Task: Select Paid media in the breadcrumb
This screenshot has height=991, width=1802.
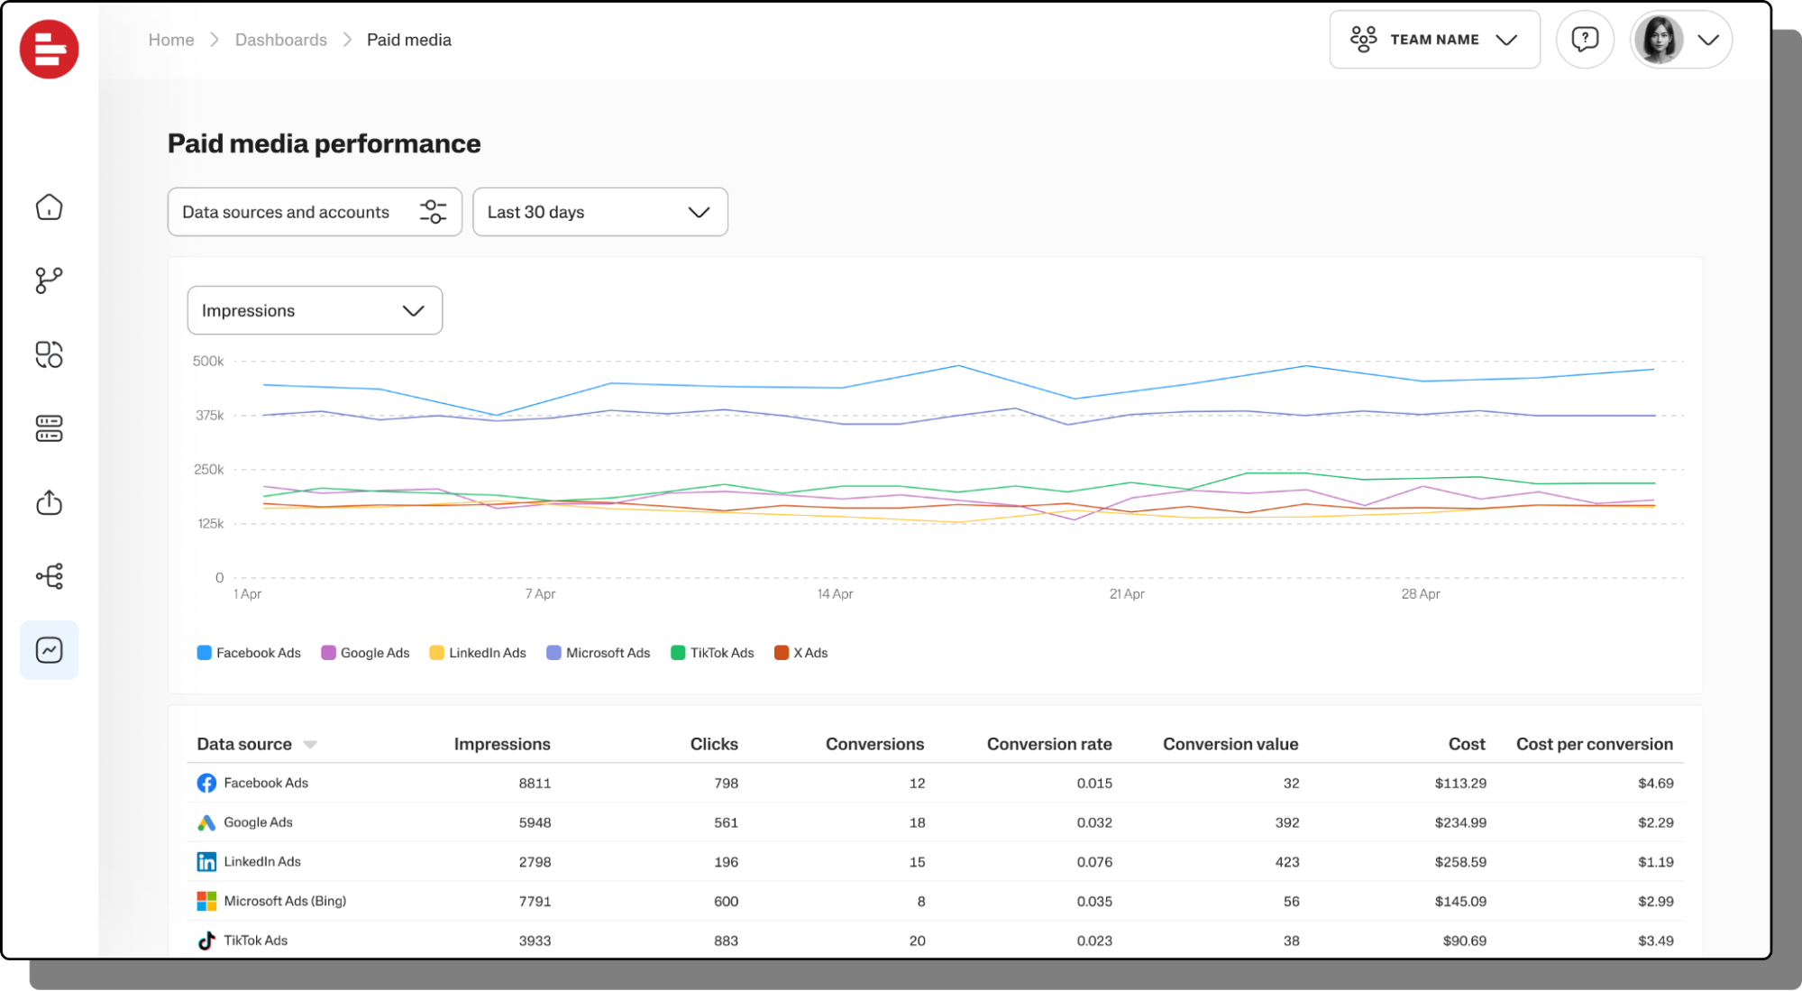Action: (408, 40)
